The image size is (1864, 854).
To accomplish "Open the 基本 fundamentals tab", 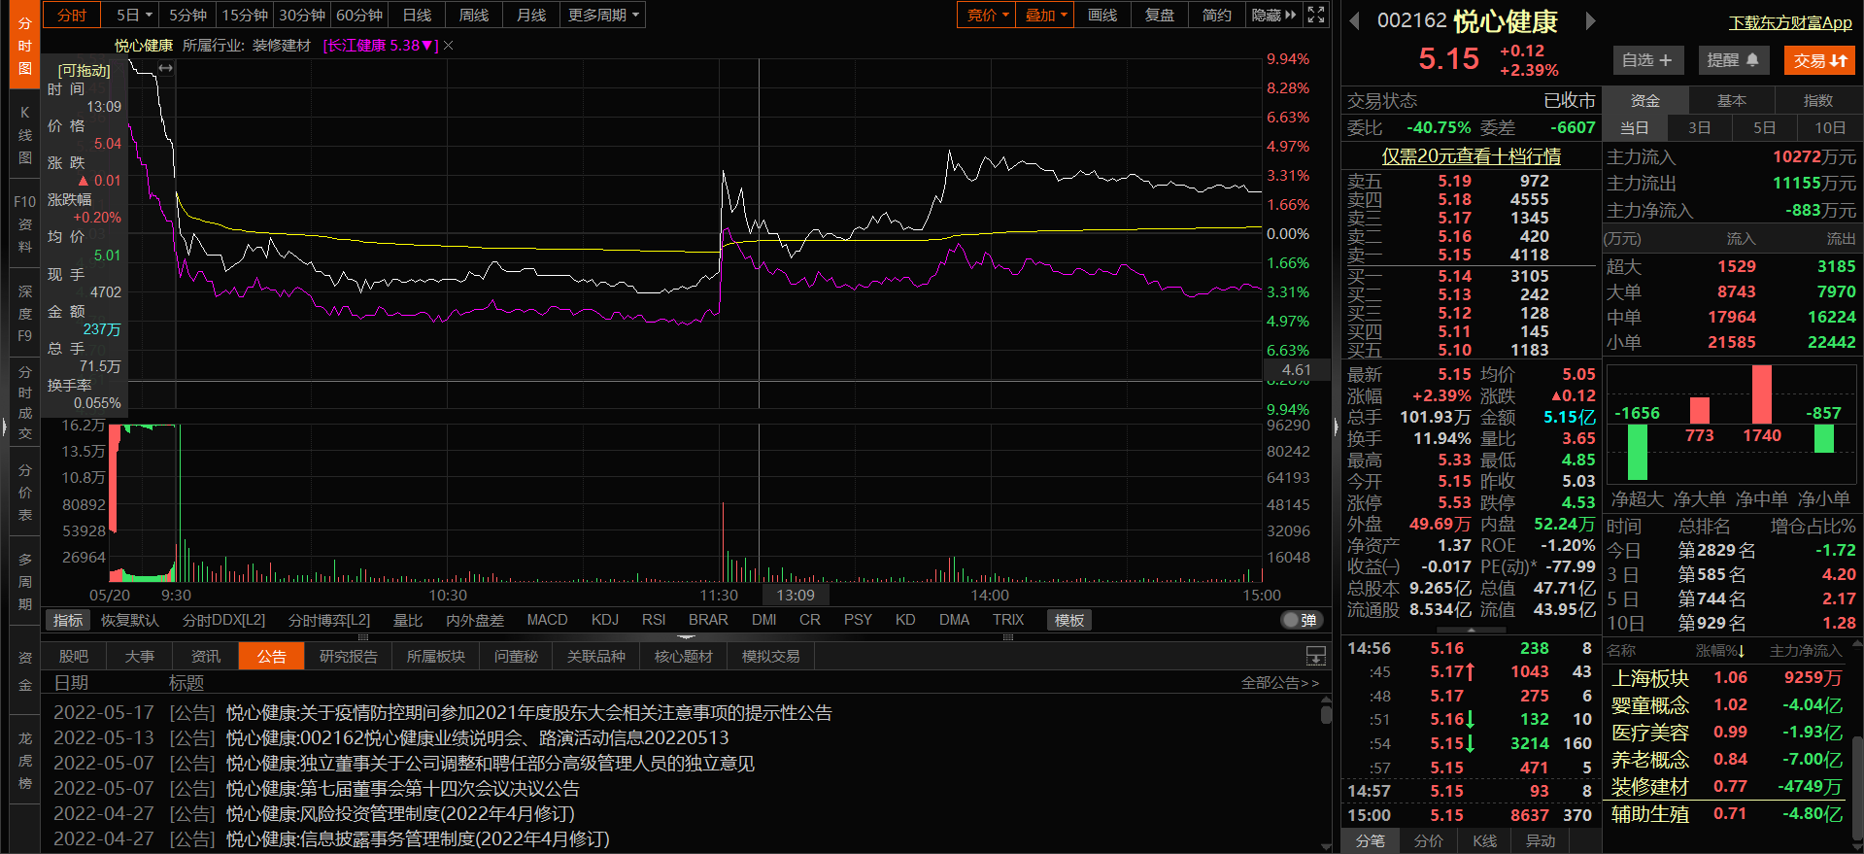I will click(x=1732, y=100).
